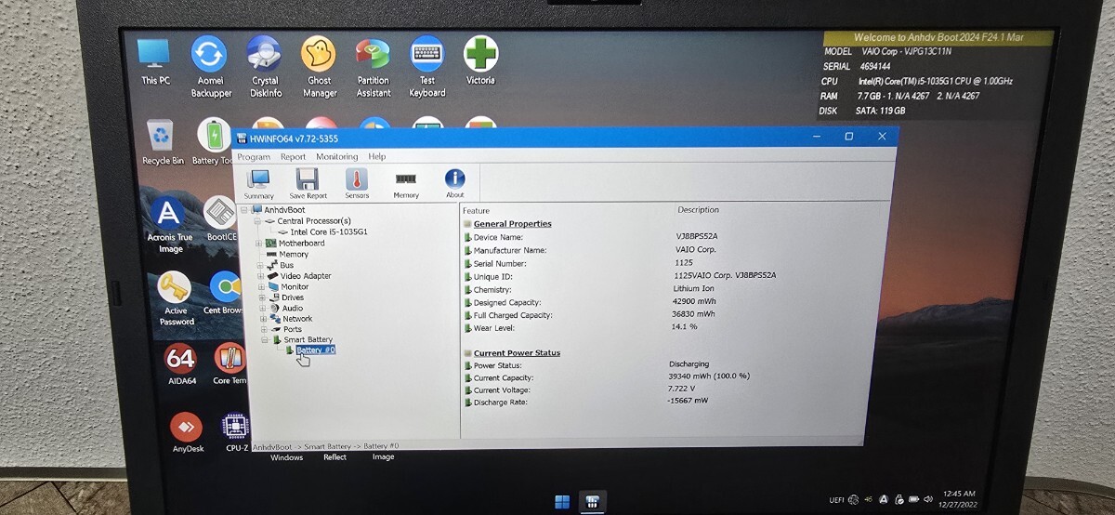Viewport: 1115px width, 515px height.
Task: Select the Smart Battery tree item
Action: click(x=308, y=340)
